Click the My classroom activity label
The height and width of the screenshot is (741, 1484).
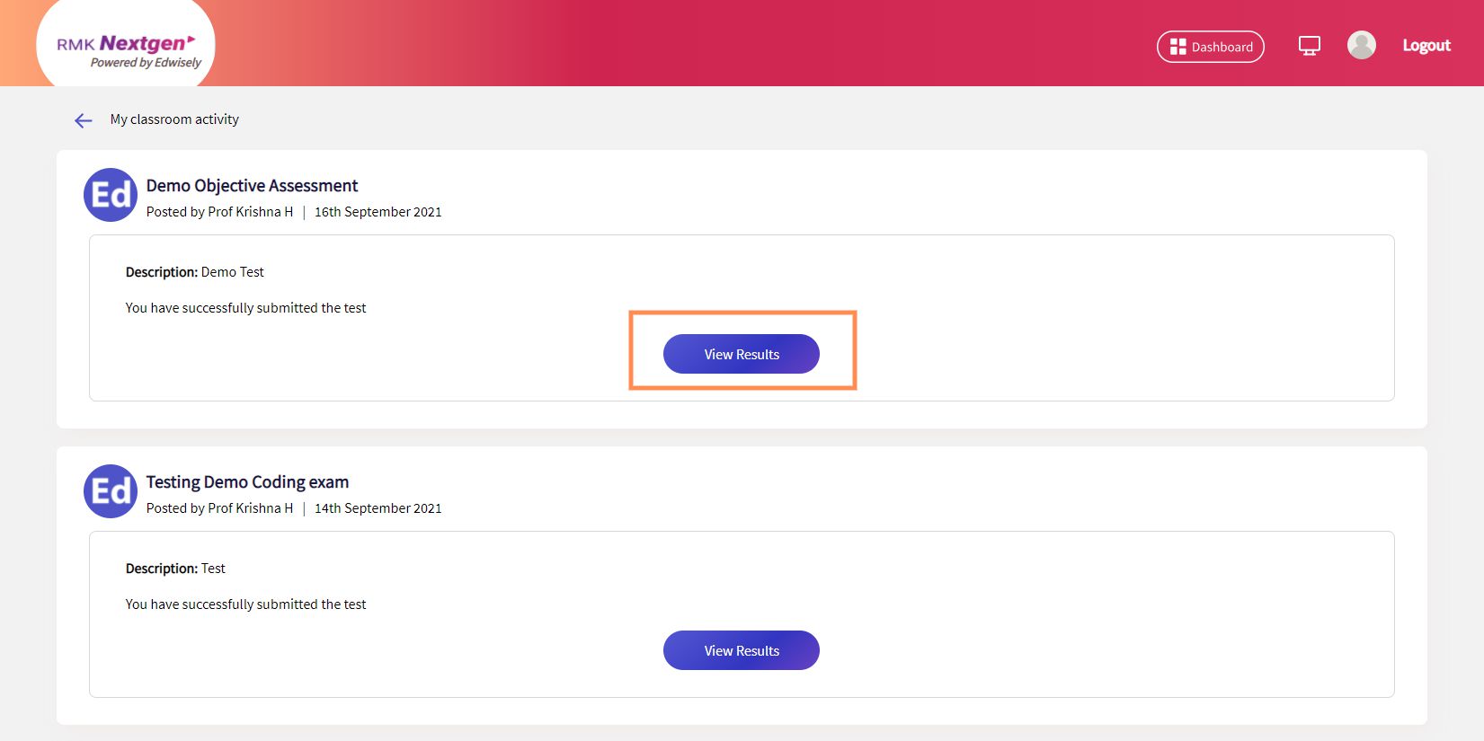(x=174, y=119)
